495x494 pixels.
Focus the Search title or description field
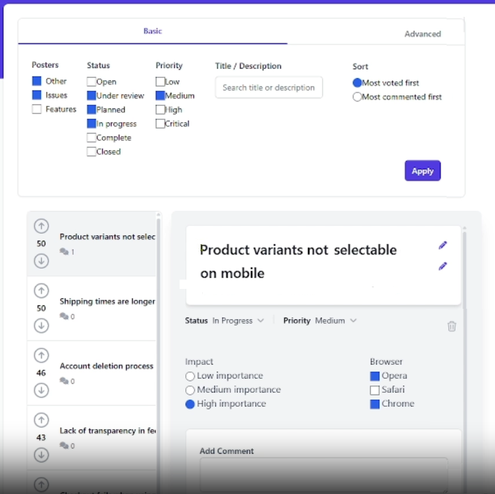(x=269, y=87)
